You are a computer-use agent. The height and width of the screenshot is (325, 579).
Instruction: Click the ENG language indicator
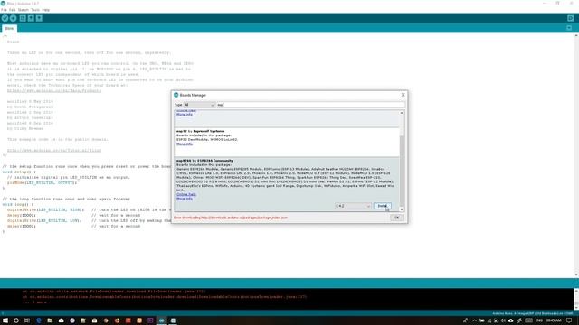pyautogui.click(x=539, y=320)
